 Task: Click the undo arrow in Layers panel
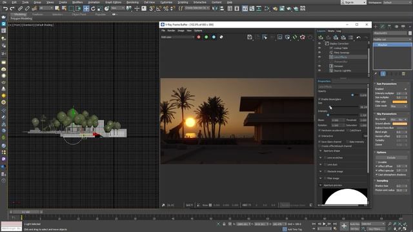point(359,37)
